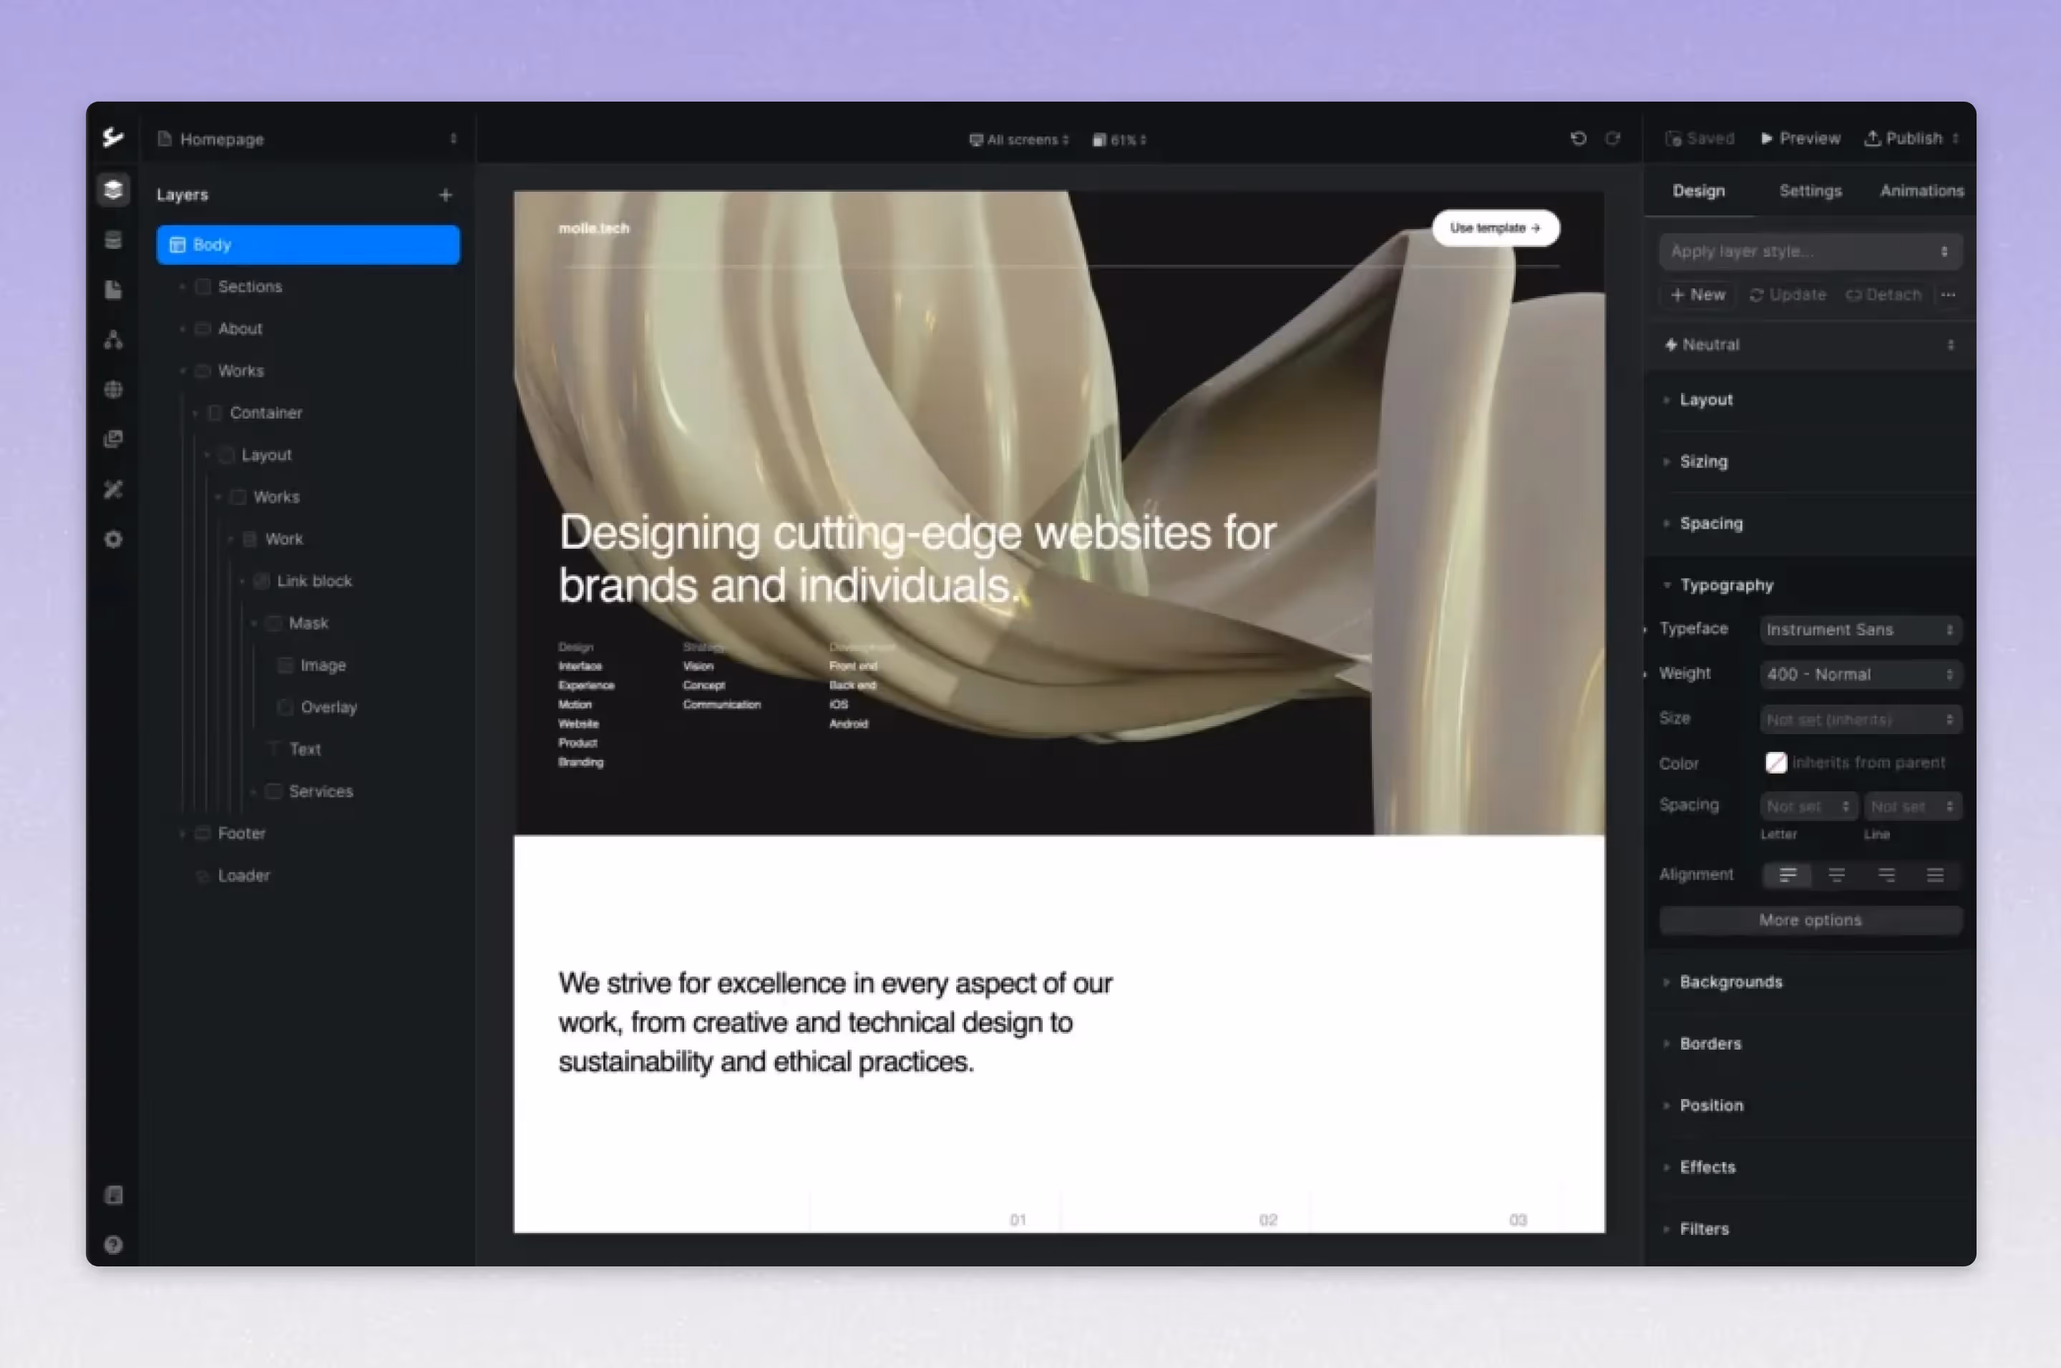Expand the Backgrounds section
Image resolution: width=2061 pixels, height=1368 pixels.
[x=1731, y=982]
